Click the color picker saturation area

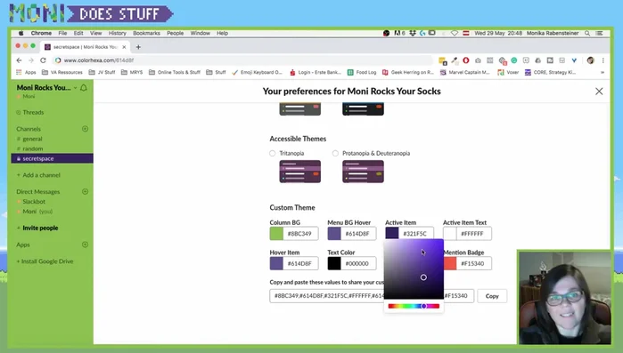pos(414,269)
